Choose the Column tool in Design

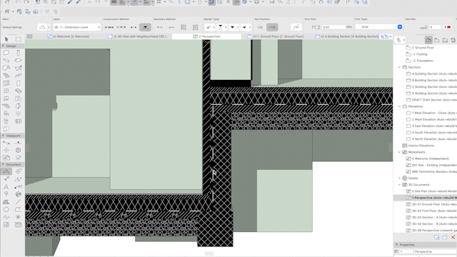18,53
